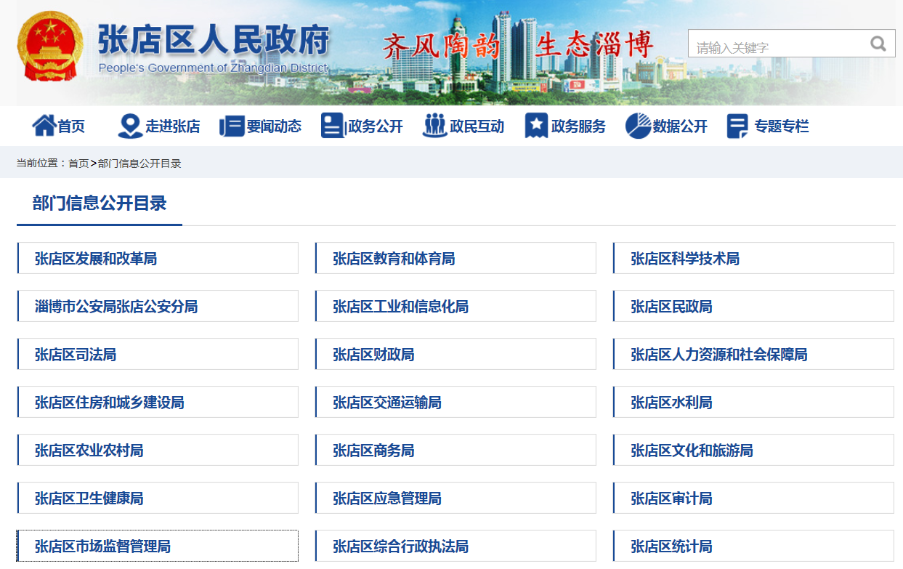903x569 pixels.
Task: Click the magnifier search icon
Action: [x=878, y=44]
